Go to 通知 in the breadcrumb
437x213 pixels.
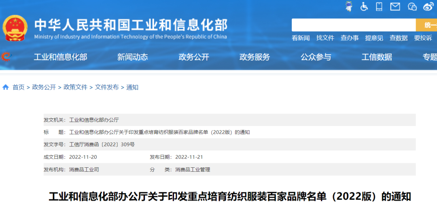click(132, 87)
